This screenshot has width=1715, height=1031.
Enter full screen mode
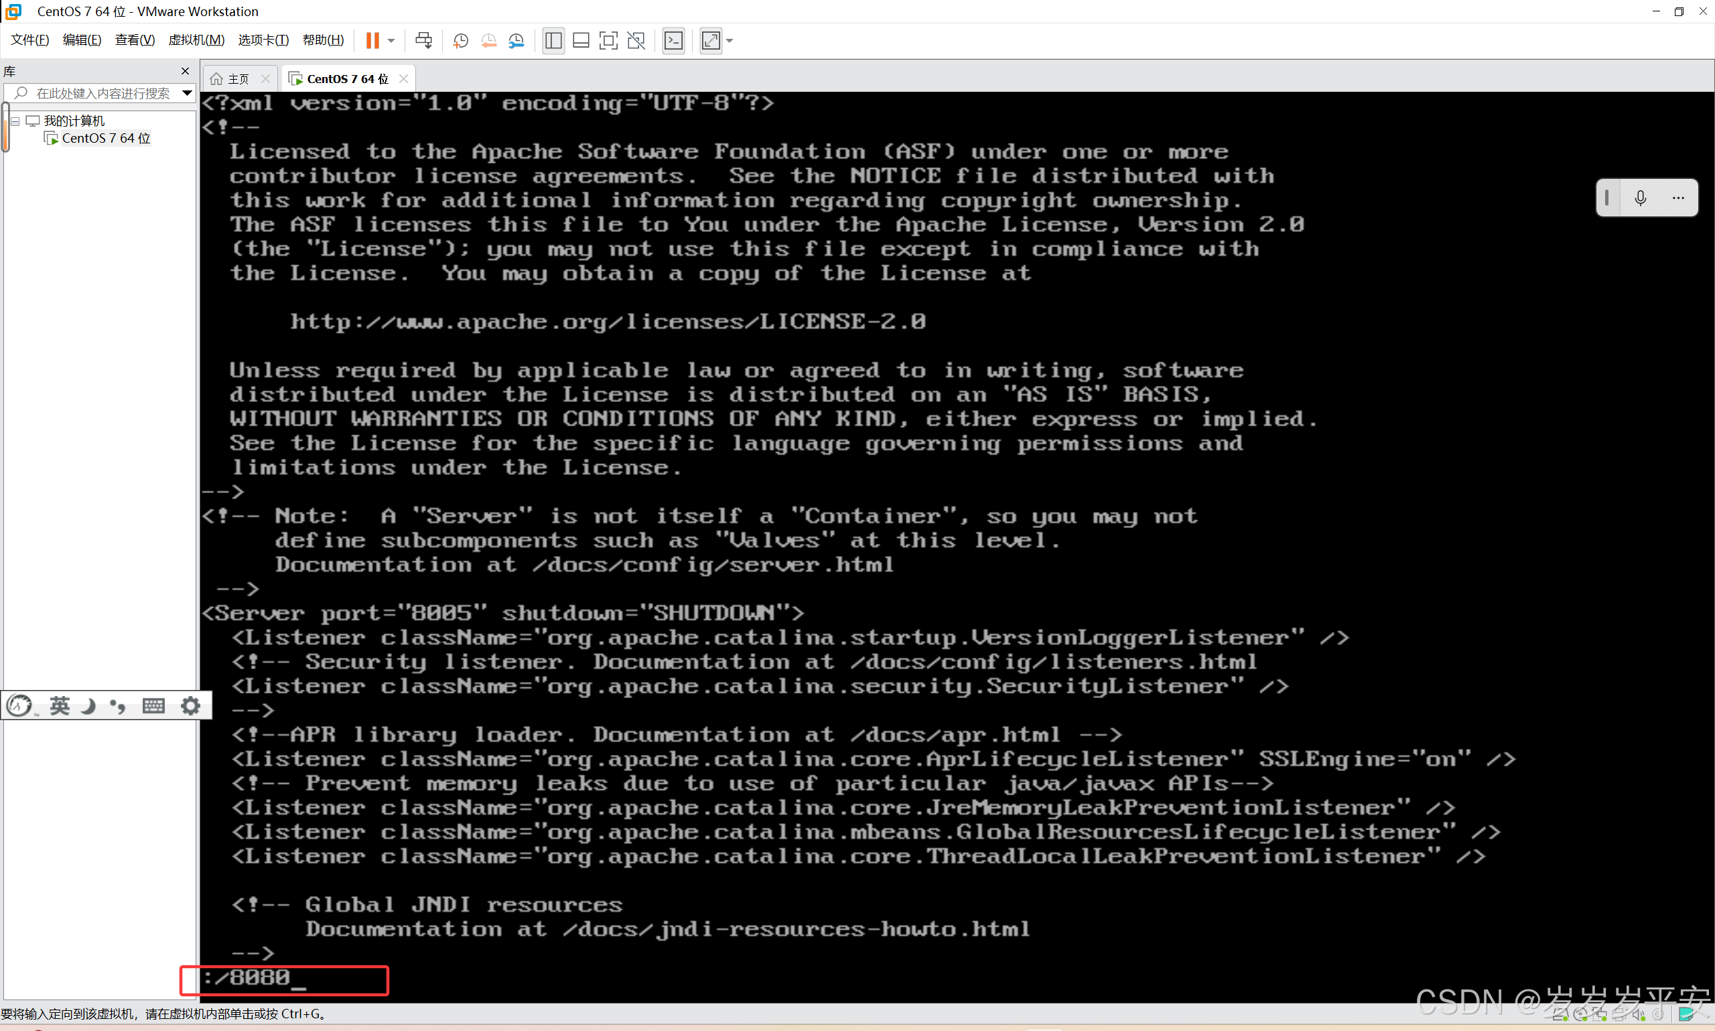pos(608,40)
